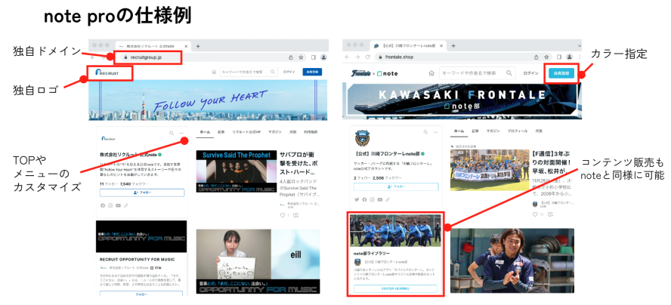
Task: Follow 川崎フロンターレnote部 account
Action: pyautogui.click(x=396, y=187)
